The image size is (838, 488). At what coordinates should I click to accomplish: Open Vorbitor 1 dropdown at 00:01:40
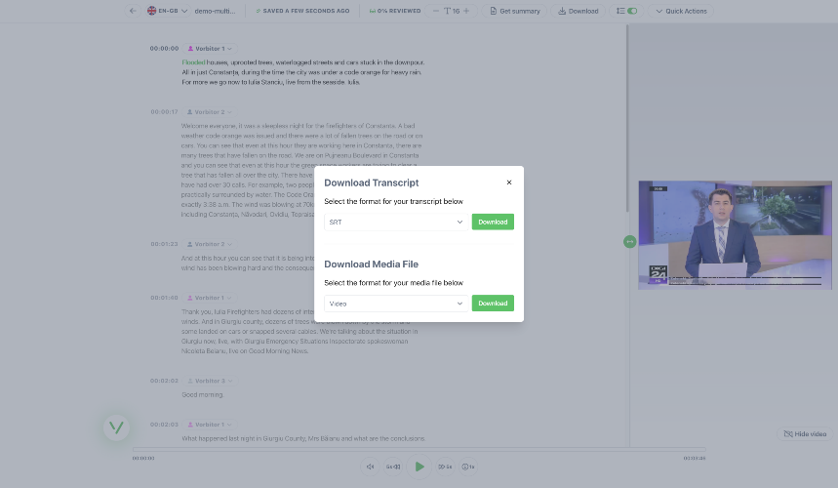pos(209,298)
